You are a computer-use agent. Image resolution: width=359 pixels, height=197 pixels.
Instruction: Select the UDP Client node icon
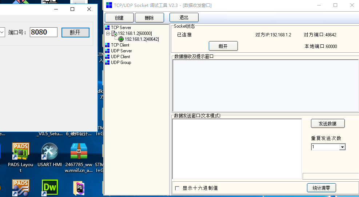pyautogui.click(x=107, y=56)
